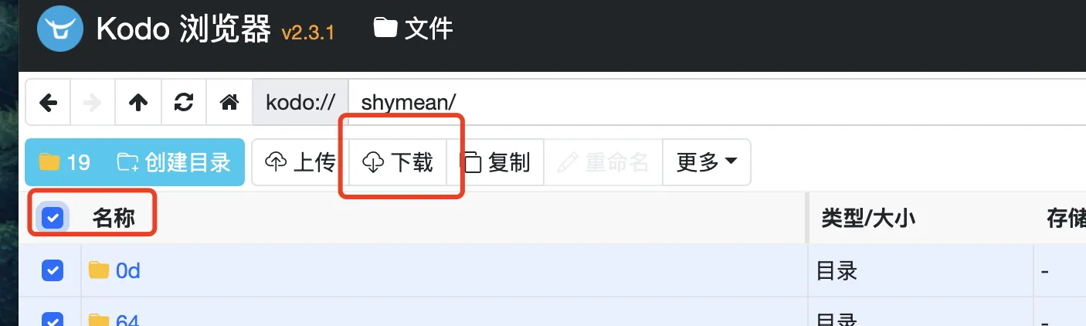The height and width of the screenshot is (326, 1086).
Task: Create a new directory with 创建目录
Action: pos(174,162)
